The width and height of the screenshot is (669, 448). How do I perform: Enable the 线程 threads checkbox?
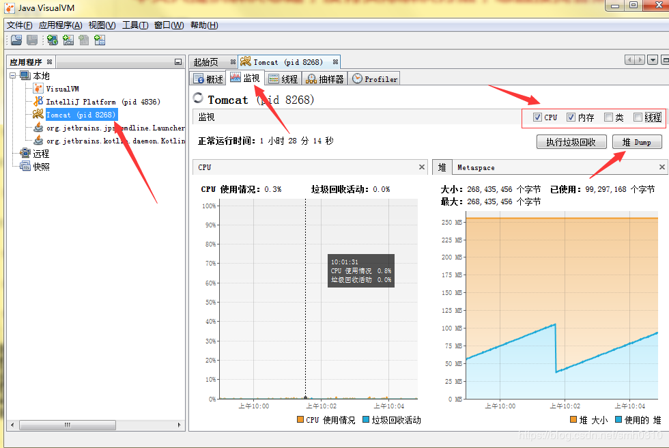pyautogui.click(x=639, y=117)
